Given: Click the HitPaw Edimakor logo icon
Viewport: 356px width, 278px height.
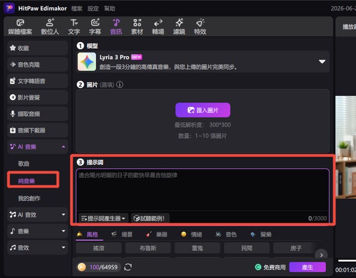Looking at the screenshot, I should (x=9, y=8).
